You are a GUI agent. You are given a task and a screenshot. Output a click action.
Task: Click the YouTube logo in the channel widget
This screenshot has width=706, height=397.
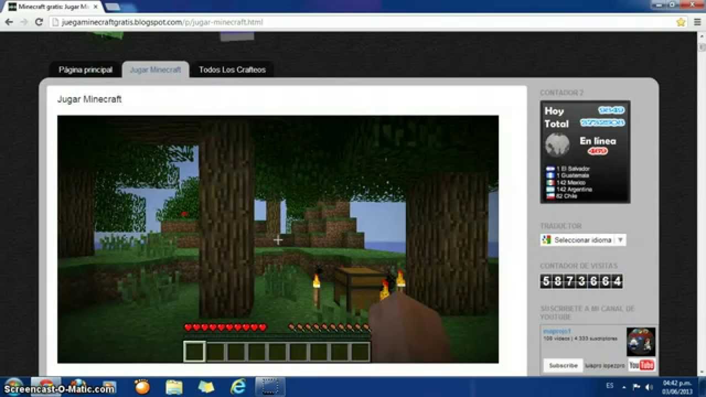(641, 365)
